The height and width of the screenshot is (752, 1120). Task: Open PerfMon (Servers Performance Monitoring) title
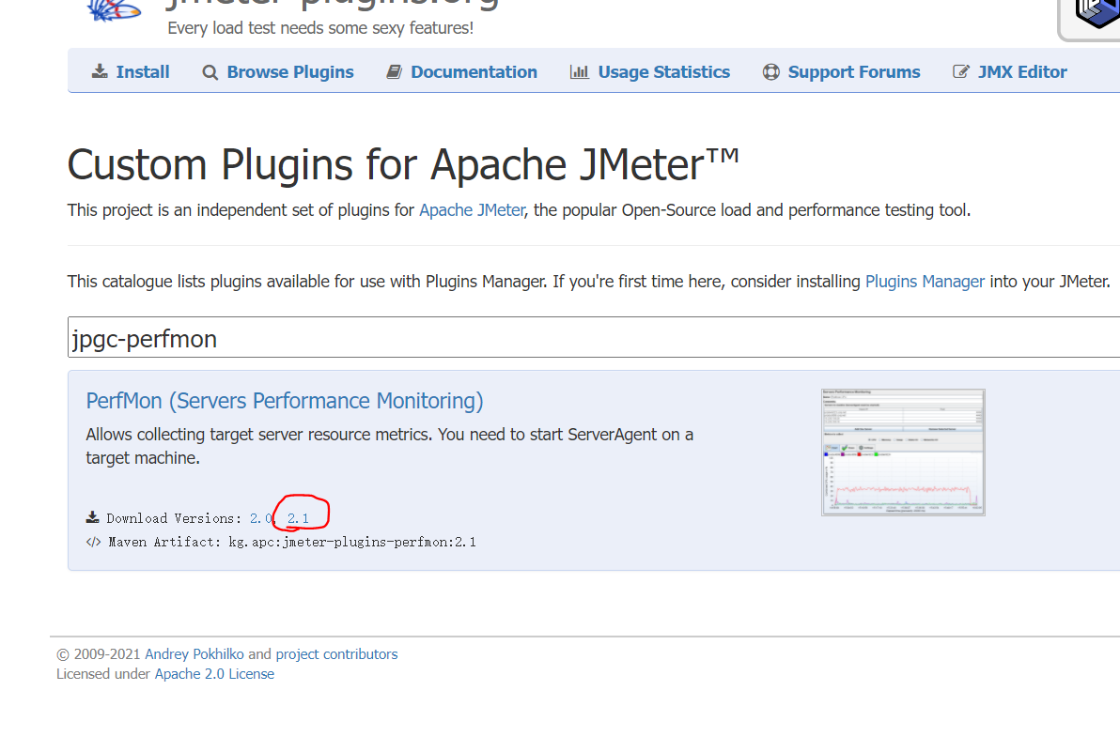285,401
